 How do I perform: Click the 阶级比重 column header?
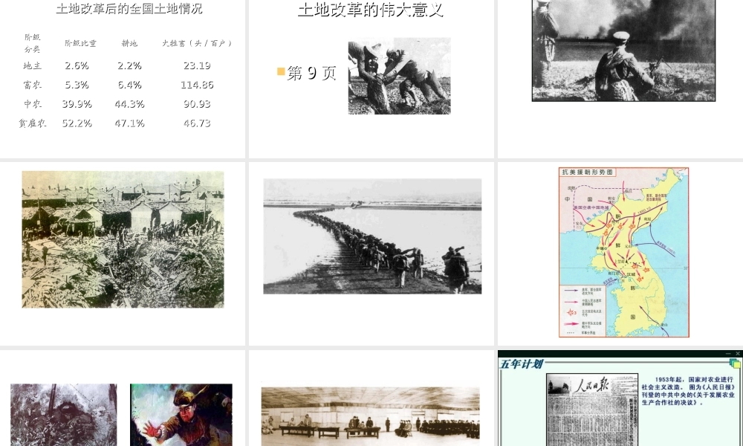click(80, 43)
